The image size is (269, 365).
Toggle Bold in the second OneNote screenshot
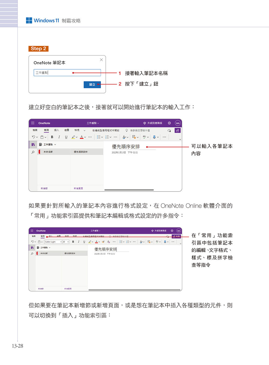[x=73, y=242]
